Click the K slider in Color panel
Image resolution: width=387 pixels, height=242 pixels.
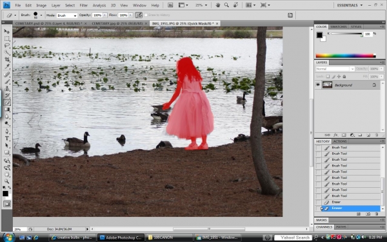(x=347, y=34)
